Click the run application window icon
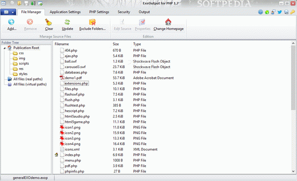297x181 pixels. [x=40, y=3]
